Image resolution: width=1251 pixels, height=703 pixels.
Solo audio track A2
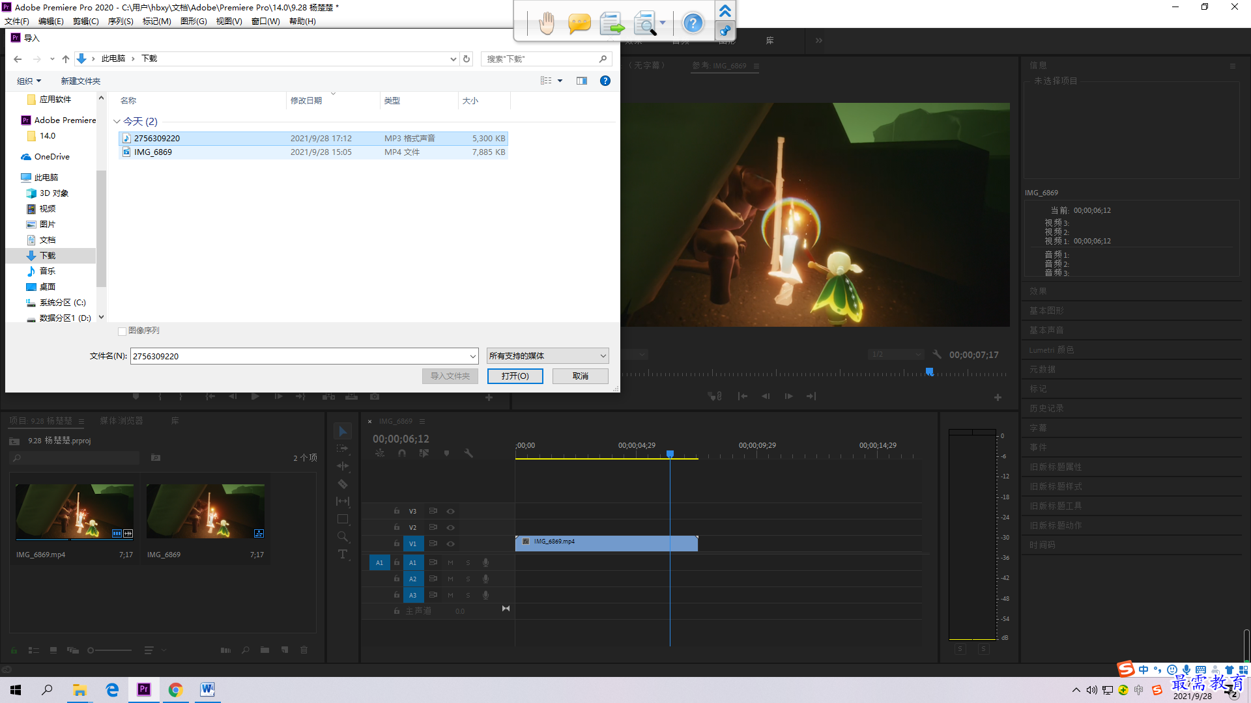pos(468,579)
